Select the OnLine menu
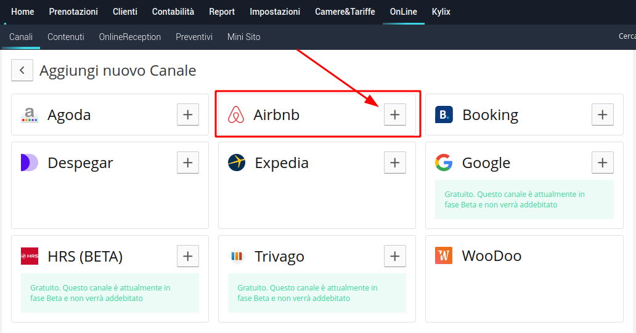Viewport: 636px width, 333px height. click(404, 12)
